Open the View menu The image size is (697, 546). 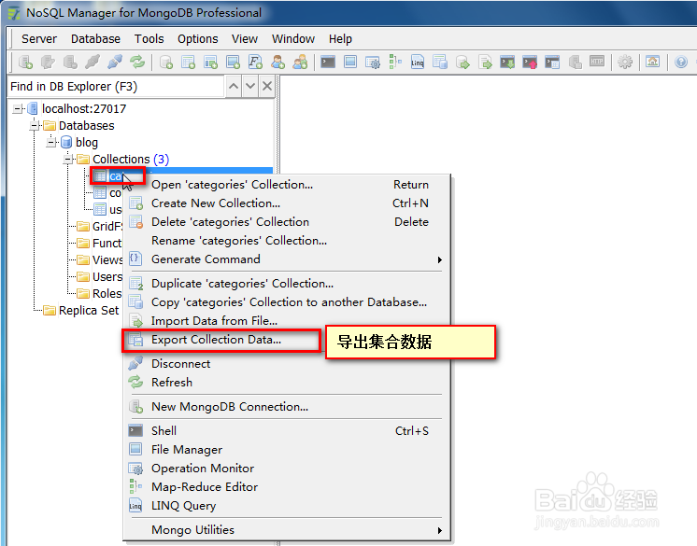(245, 39)
